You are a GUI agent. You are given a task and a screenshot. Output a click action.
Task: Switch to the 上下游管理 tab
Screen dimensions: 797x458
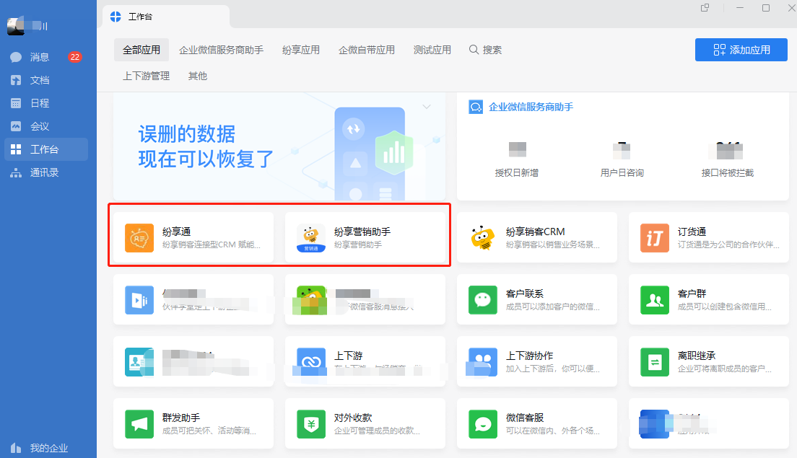pyautogui.click(x=147, y=76)
